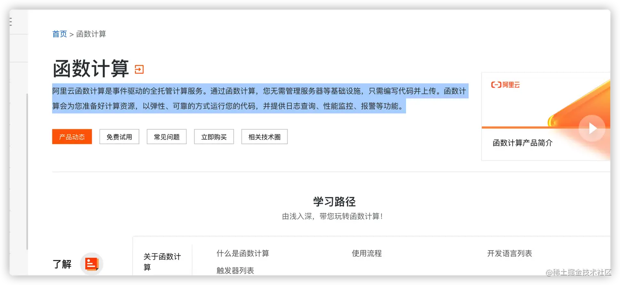This screenshot has height=285, width=620.
Task: Open console icon next to 函数计算 title
Action: point(139,69)
